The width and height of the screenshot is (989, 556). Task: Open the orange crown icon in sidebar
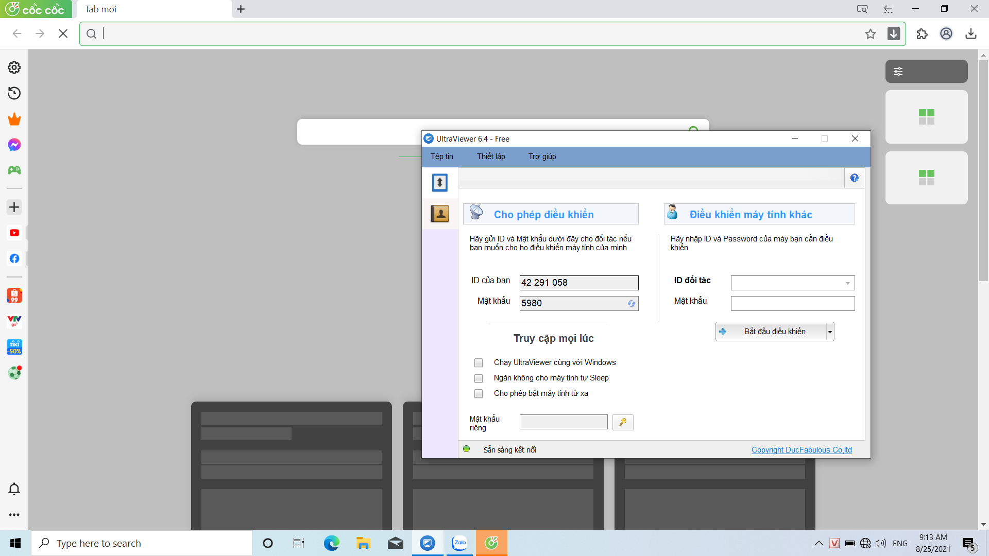tap(14, 119)
